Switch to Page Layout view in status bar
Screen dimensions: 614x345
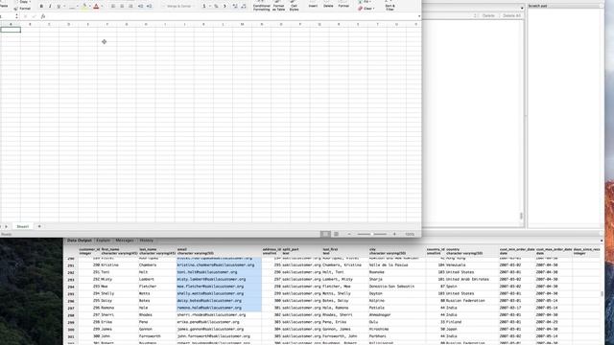[x=336, y=234]
